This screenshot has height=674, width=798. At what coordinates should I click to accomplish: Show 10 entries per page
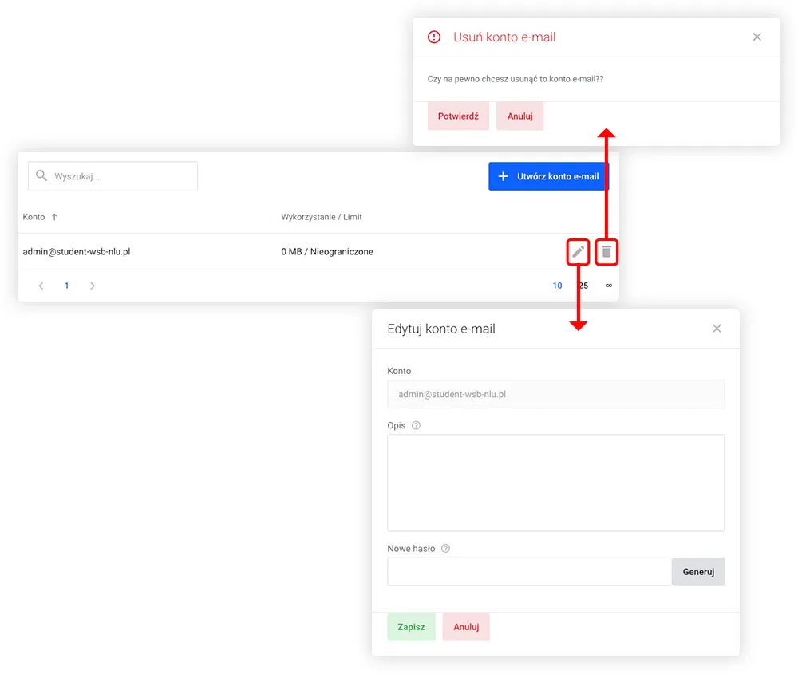(x=557, y=286)
